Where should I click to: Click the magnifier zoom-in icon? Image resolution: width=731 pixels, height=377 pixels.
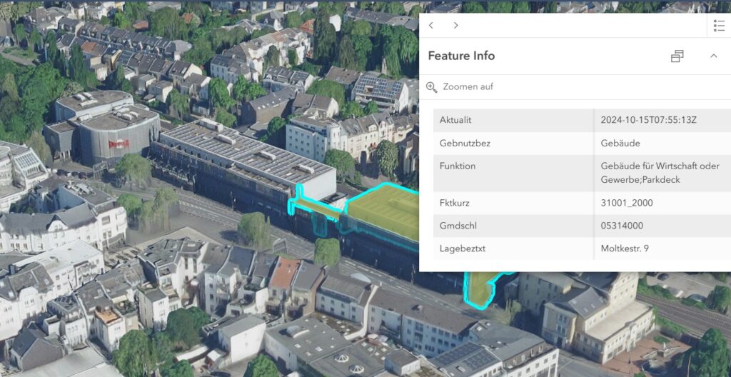tap(432, 87)
